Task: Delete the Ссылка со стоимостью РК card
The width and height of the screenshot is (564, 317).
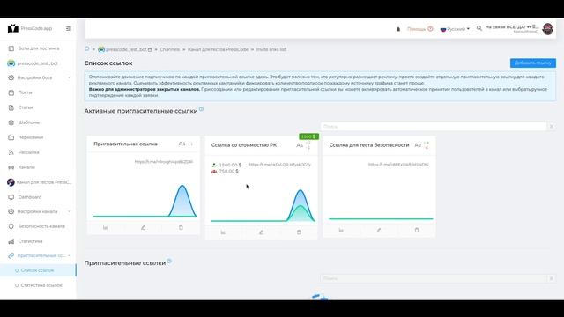Action: pos(299,232)
